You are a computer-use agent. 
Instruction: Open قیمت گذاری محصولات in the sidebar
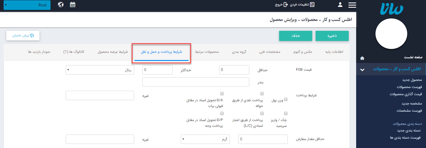pos(406,94)
